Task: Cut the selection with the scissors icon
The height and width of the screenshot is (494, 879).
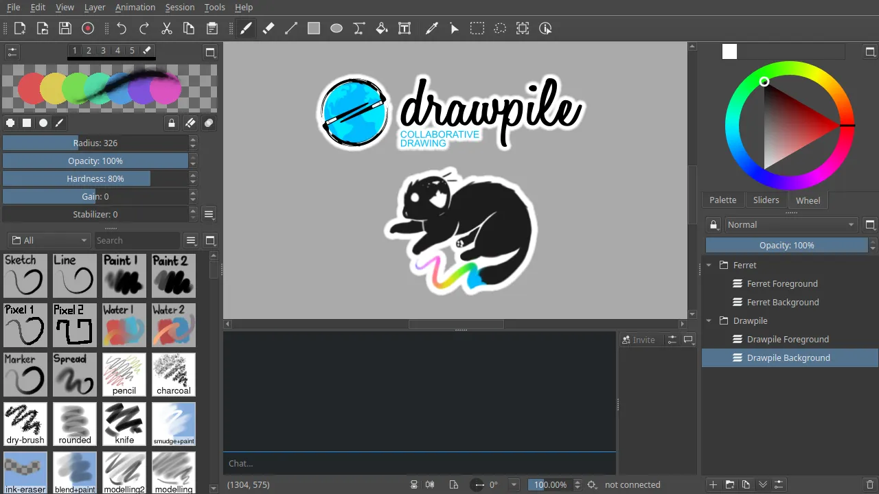Action: coord(167,28)
